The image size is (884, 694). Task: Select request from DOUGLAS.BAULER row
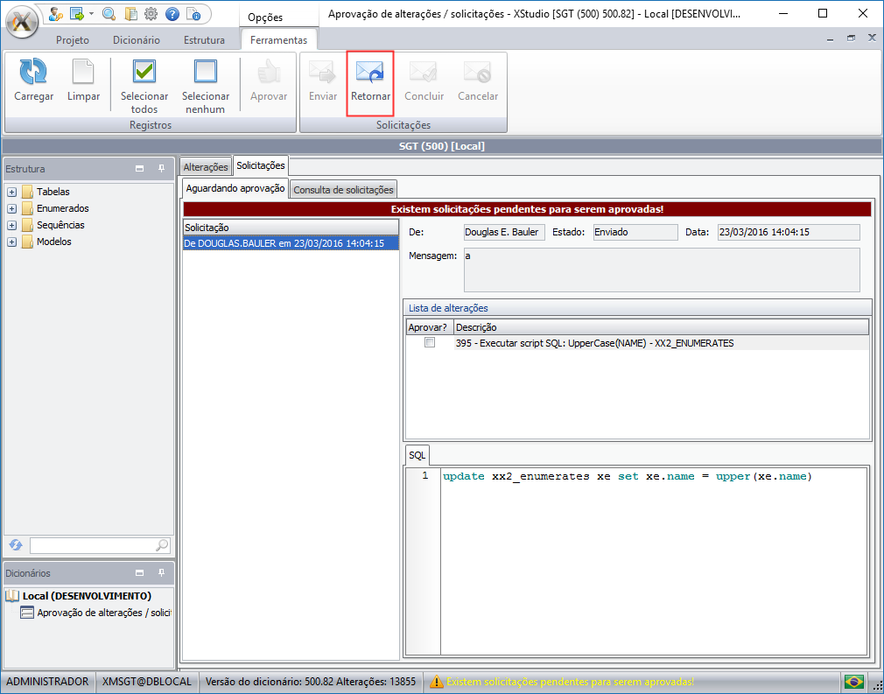291,243
